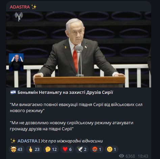Viewport: 160px width, 159px height.
Task: Click the neutral face reaction
Action: (x=112, y=149)
